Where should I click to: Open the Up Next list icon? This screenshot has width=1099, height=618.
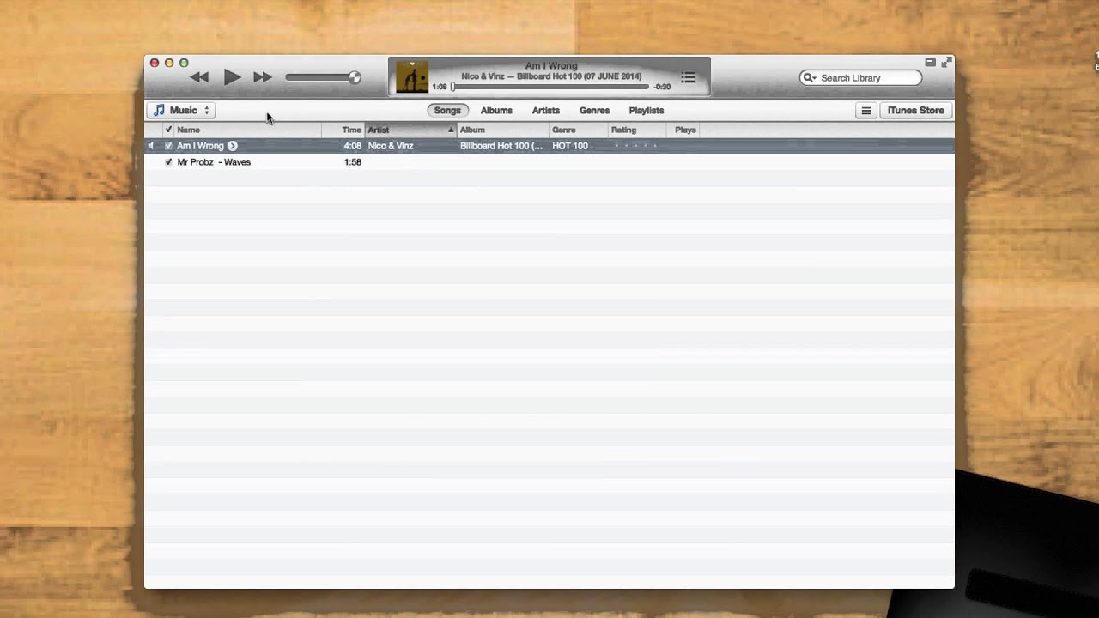click(x=689, y=77)
